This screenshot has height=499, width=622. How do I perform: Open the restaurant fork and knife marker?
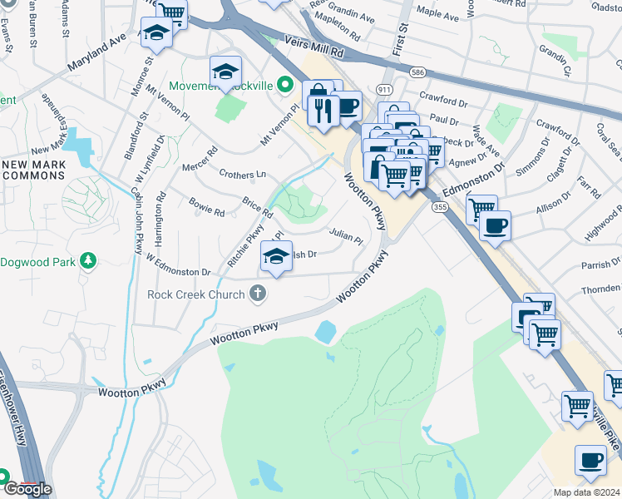click(323, 113)
